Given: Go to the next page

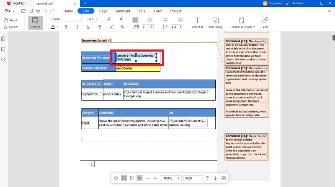Looking at the screenshot, I should click(216, 178).
